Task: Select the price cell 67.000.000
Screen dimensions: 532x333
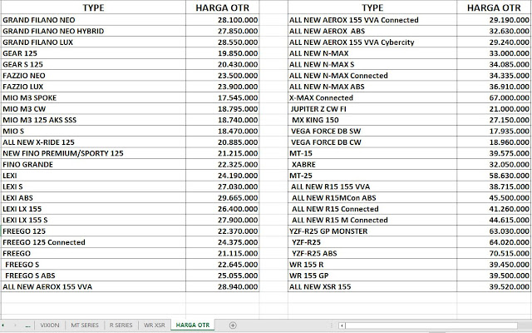Action: click(494, 98)
